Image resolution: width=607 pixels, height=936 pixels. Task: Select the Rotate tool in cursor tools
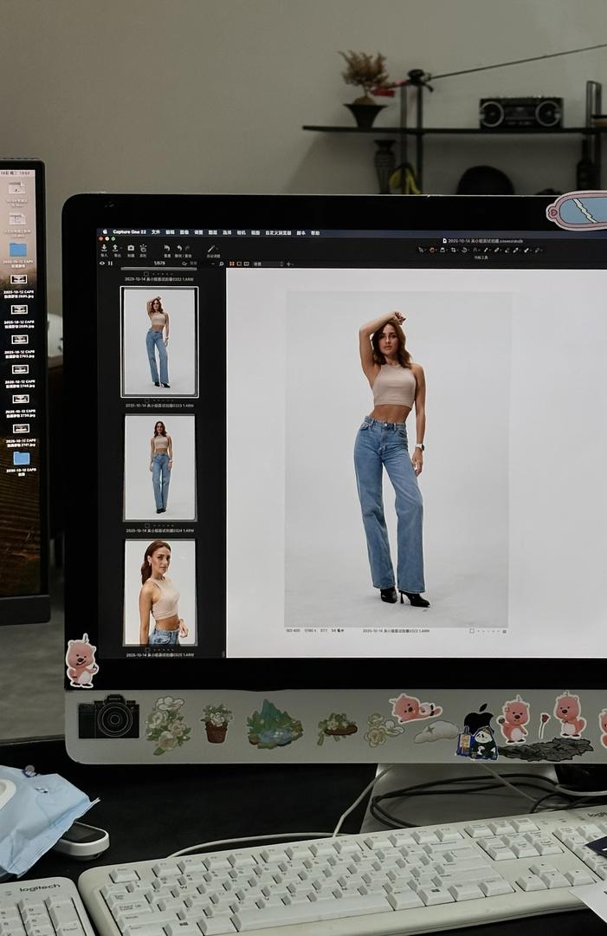coord(465,250)
